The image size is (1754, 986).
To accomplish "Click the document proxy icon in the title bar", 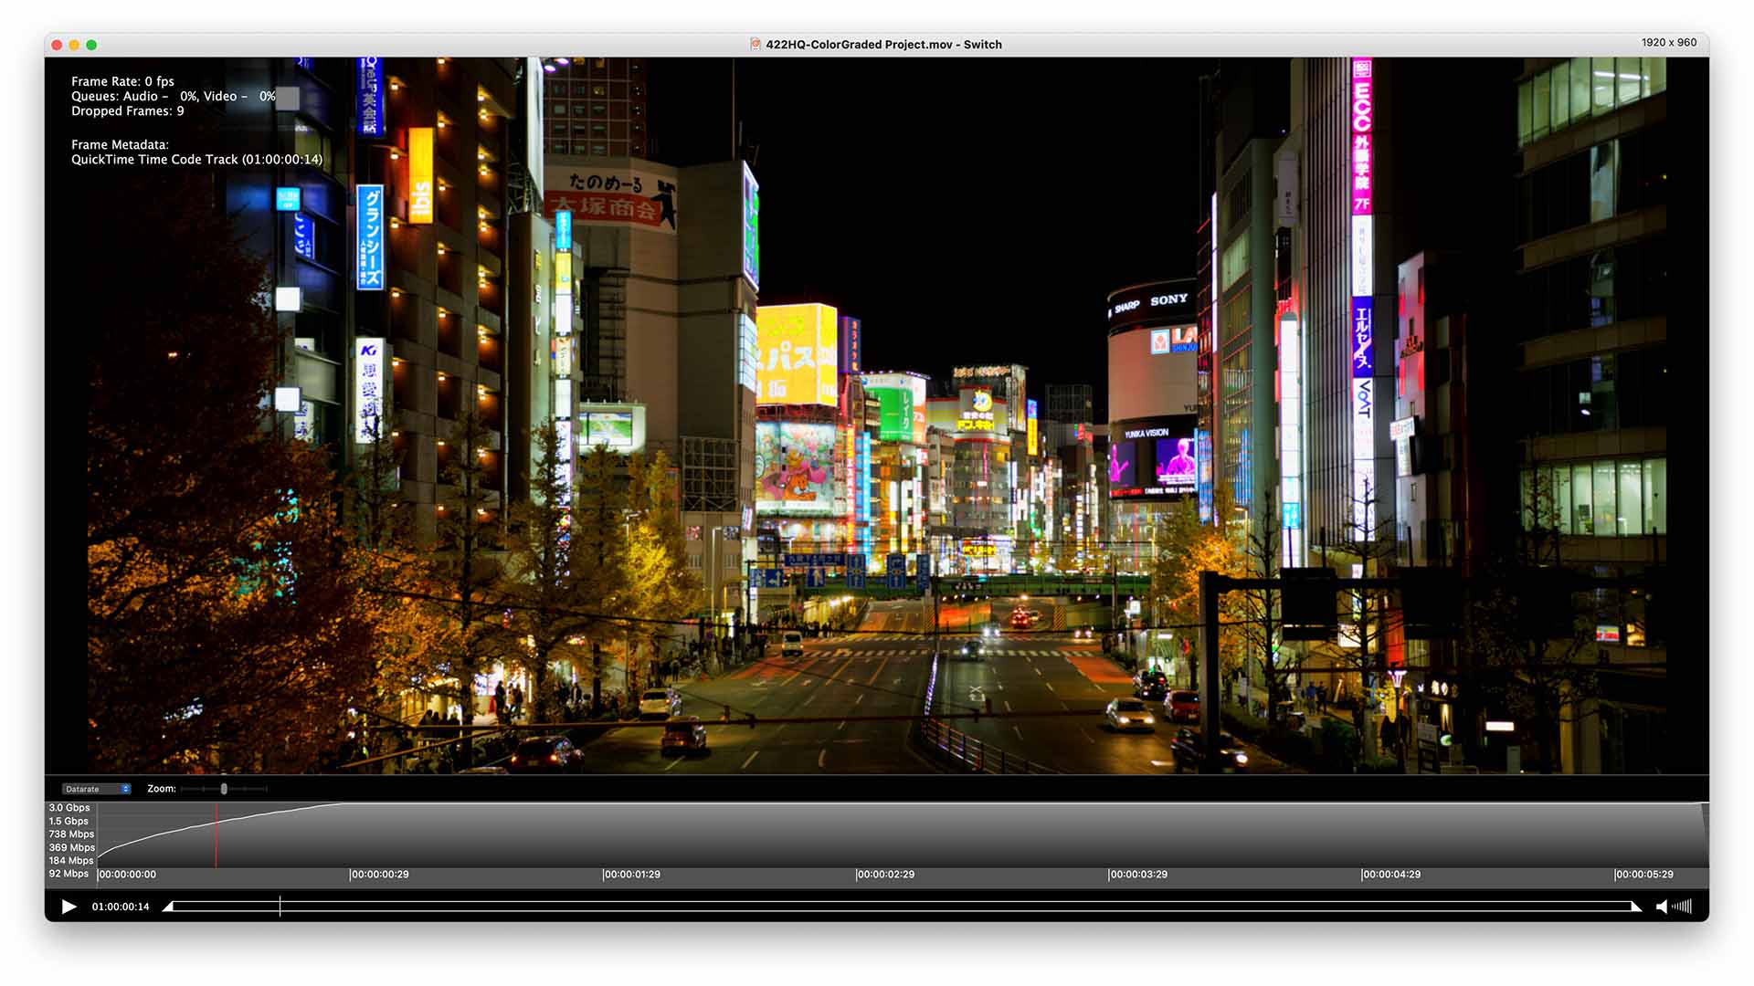I will [x=755, y=44].
